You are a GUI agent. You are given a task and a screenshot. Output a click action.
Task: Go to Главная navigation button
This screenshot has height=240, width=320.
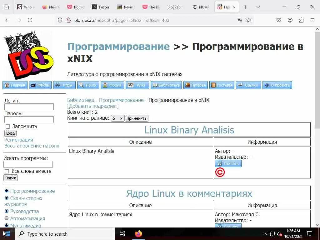point(15,85)
